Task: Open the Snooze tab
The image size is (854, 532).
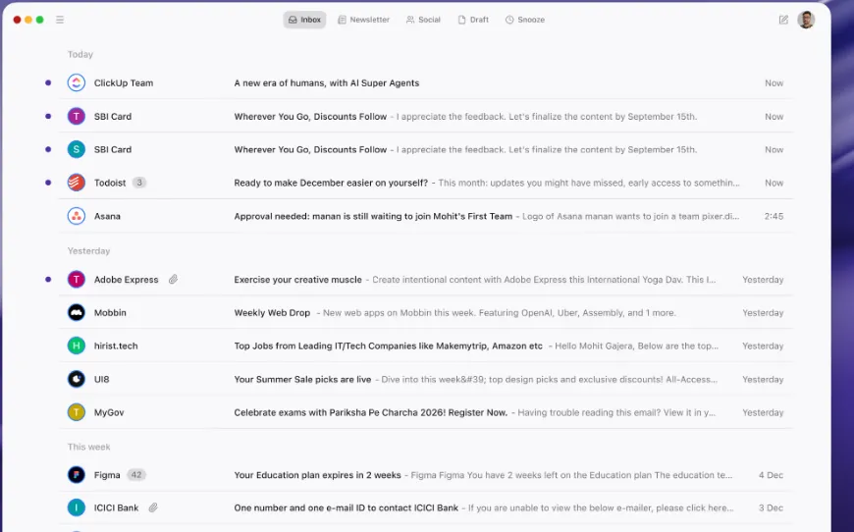Action: [525, 20]
